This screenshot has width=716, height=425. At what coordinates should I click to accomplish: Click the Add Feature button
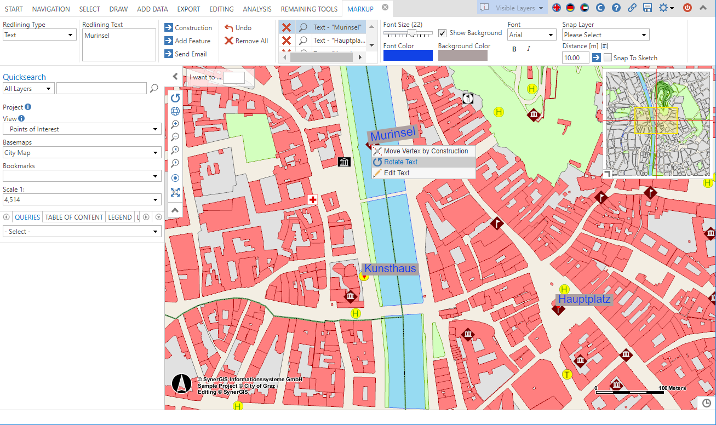[x=188, y=41]
